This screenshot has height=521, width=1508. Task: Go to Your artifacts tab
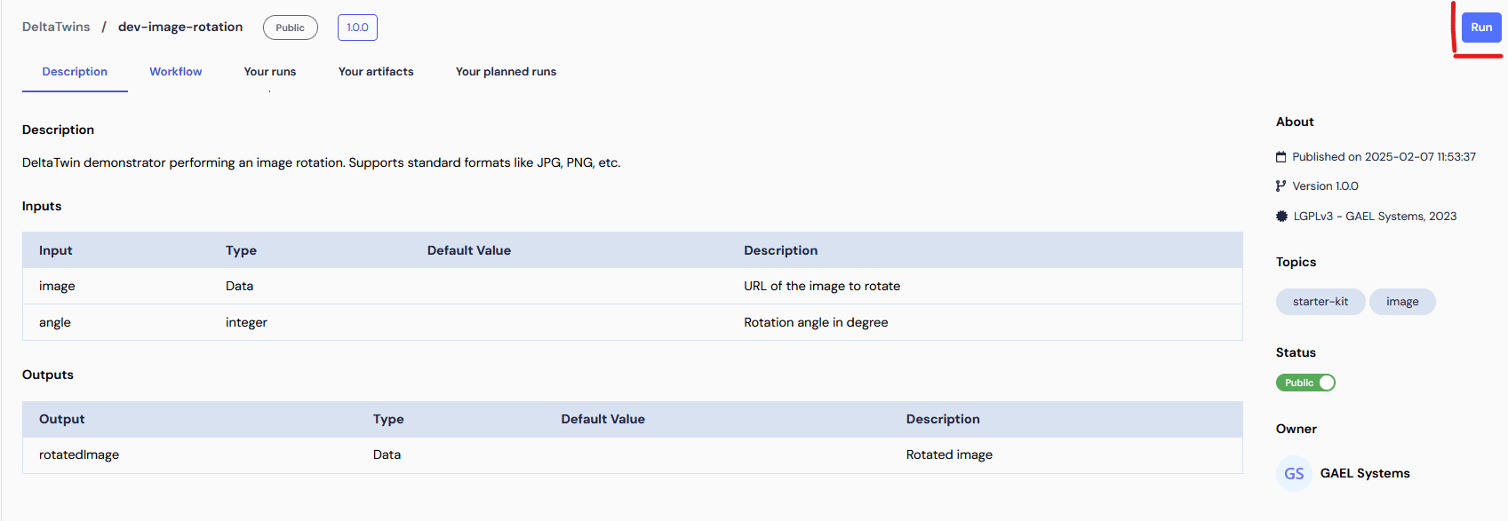(376, 72)
